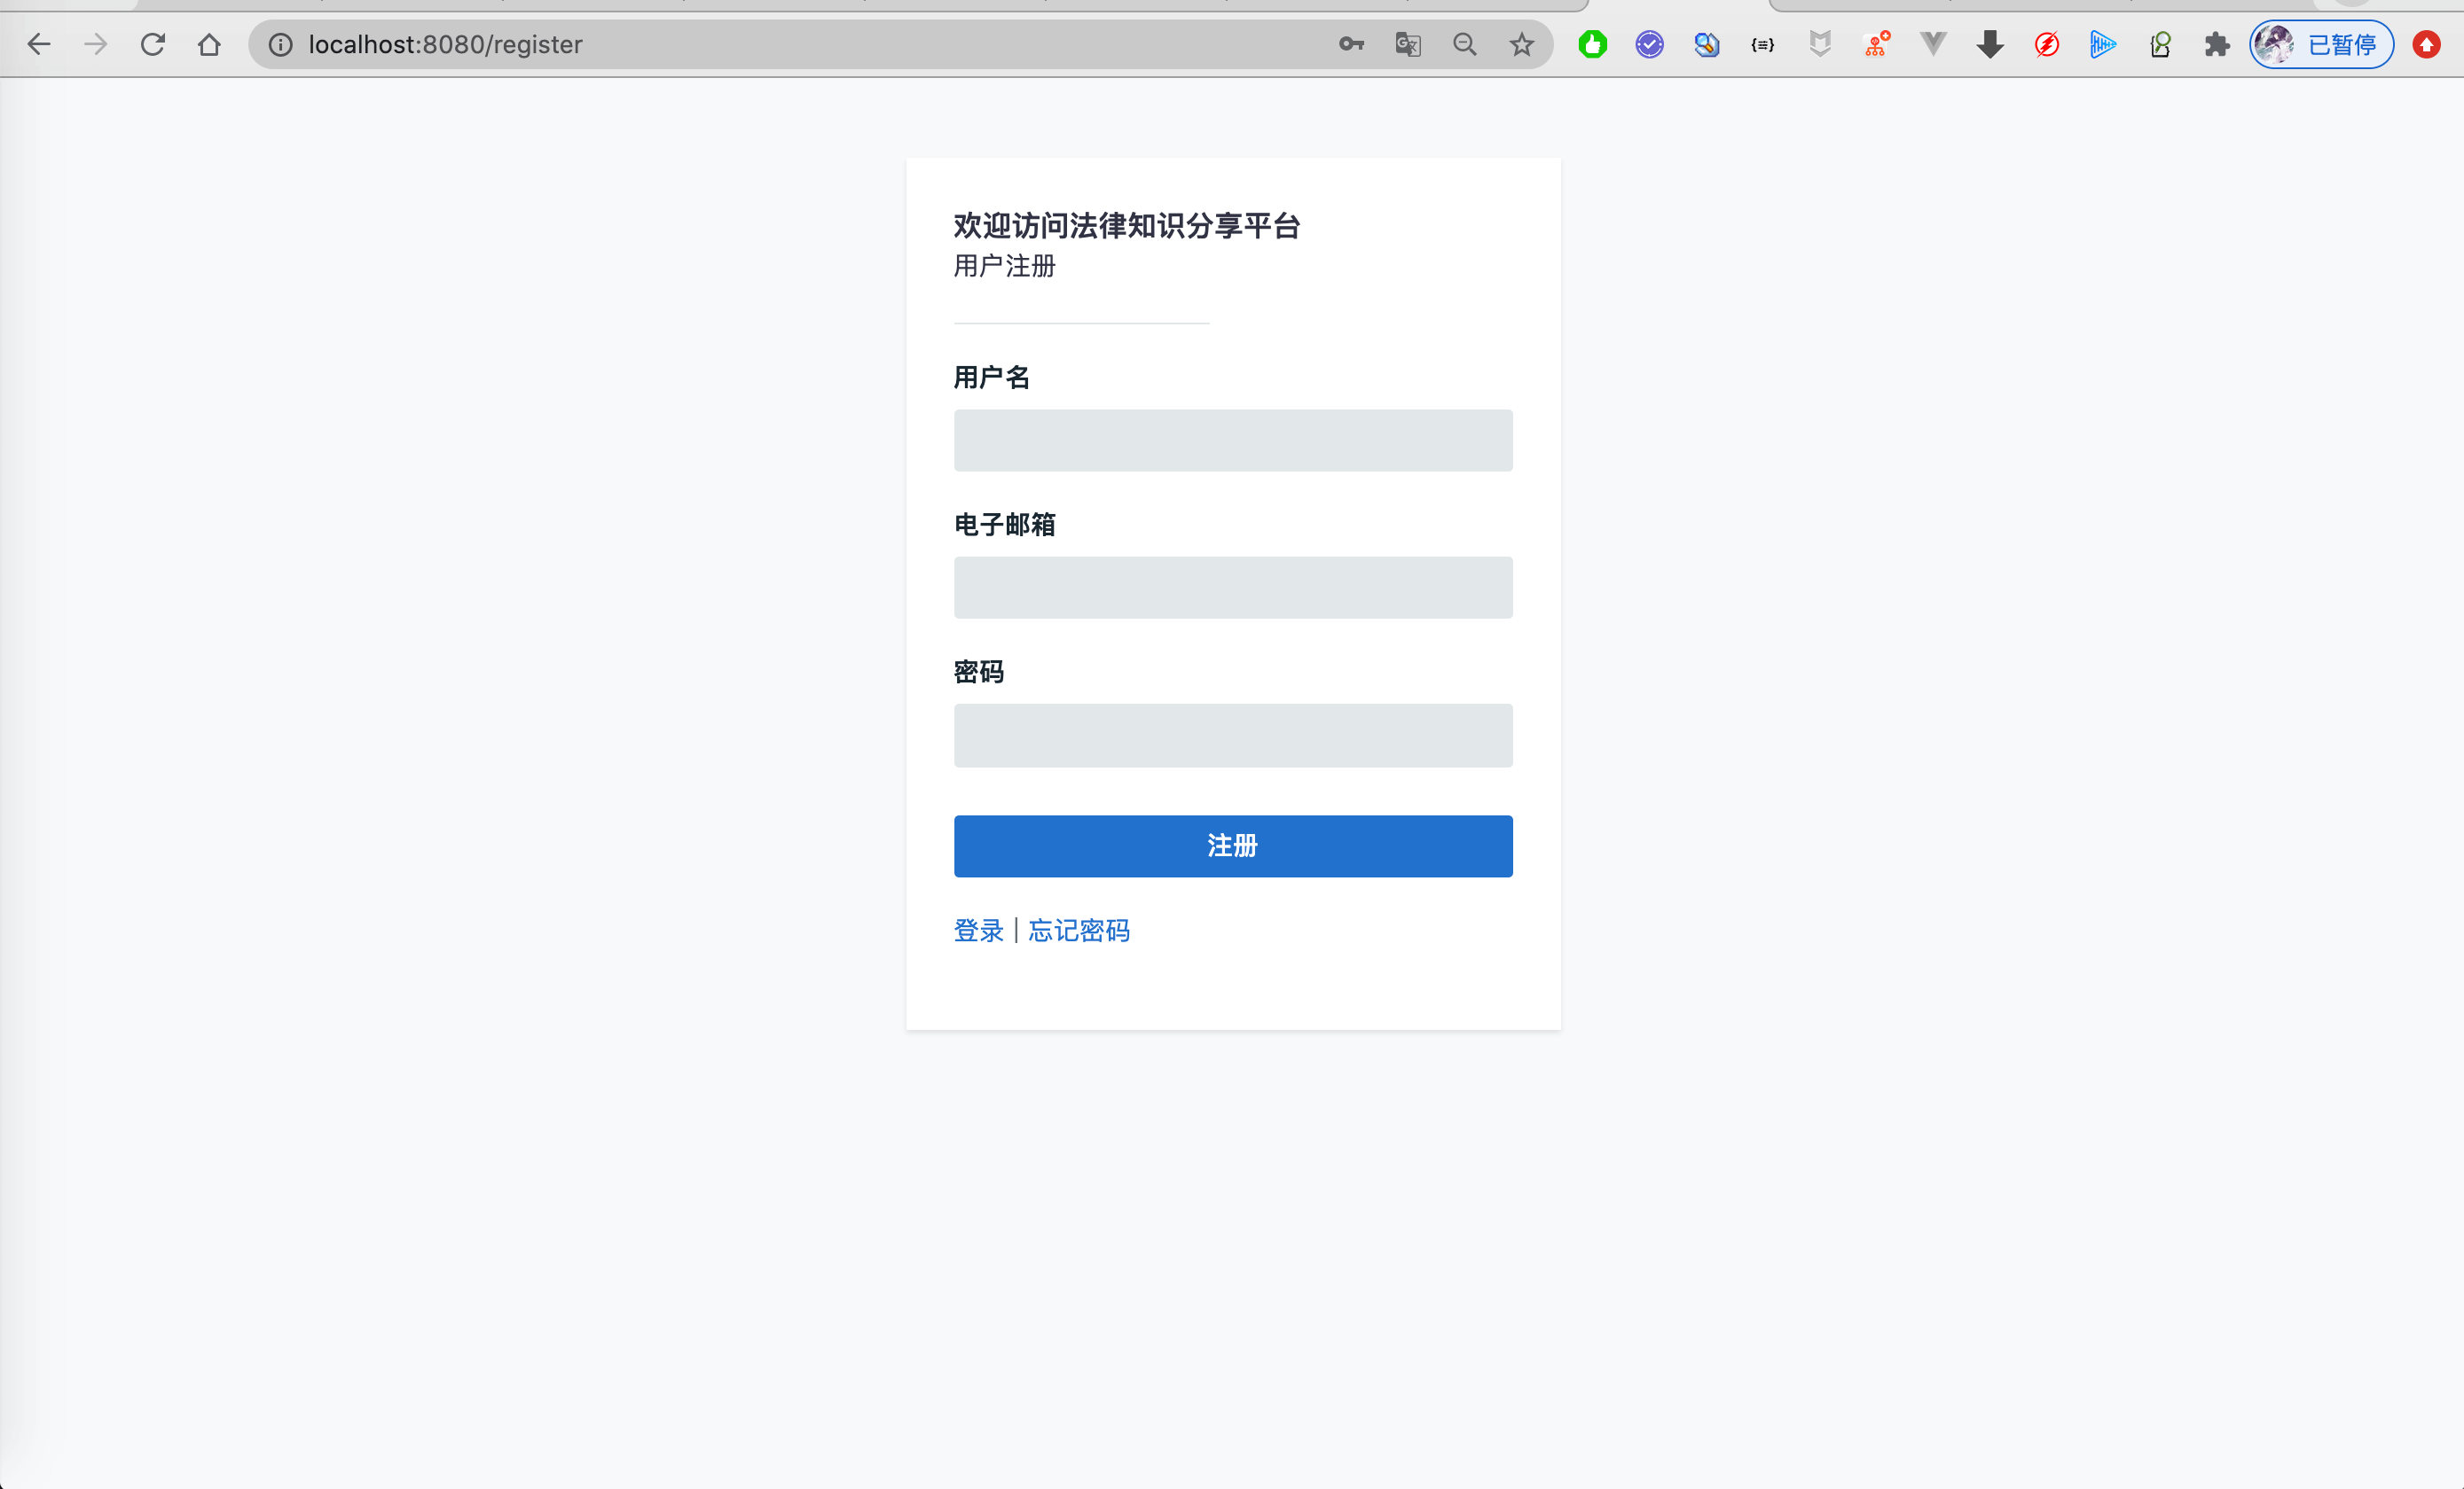Click the saved passwords key icon
2464x1489 pixels.
pyautogui.click(x=1351, y=44)
